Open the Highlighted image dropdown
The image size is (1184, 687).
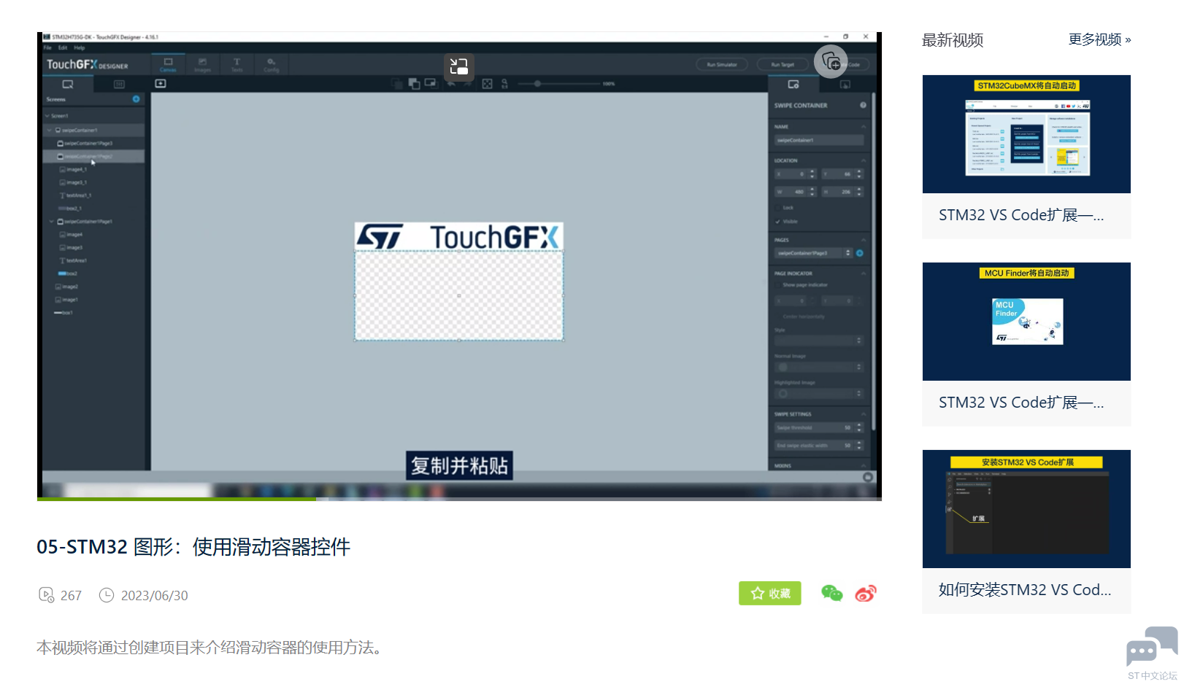(819, 393)
